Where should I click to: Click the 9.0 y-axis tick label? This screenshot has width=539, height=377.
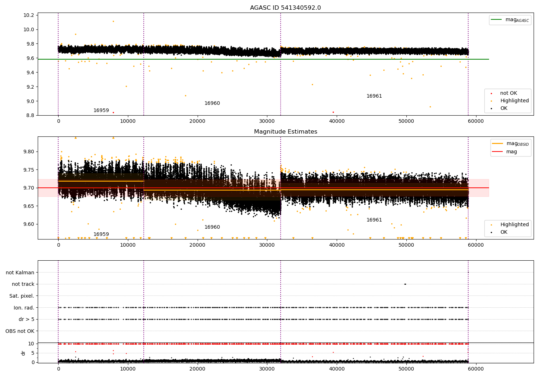click(30, 101)
